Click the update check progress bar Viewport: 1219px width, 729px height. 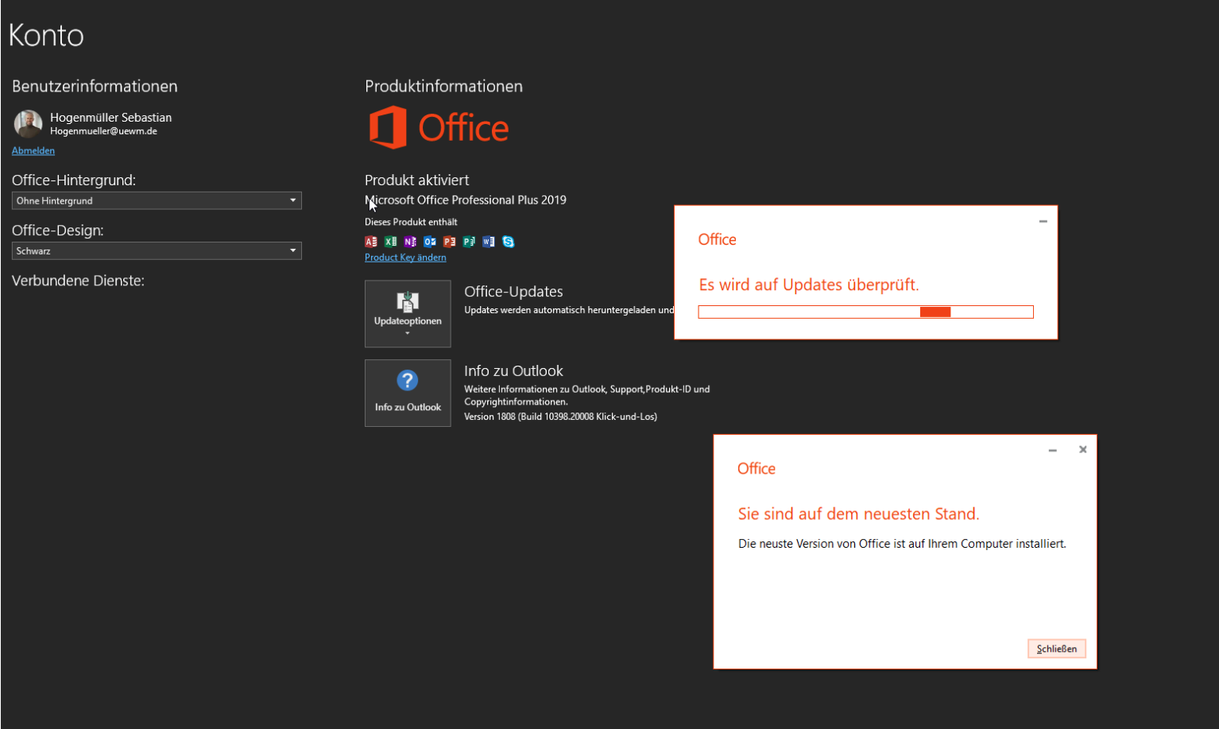click(x=865, y=312)
